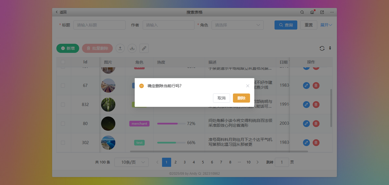Click the delete trash icon for row Id 302

(316, 143)
